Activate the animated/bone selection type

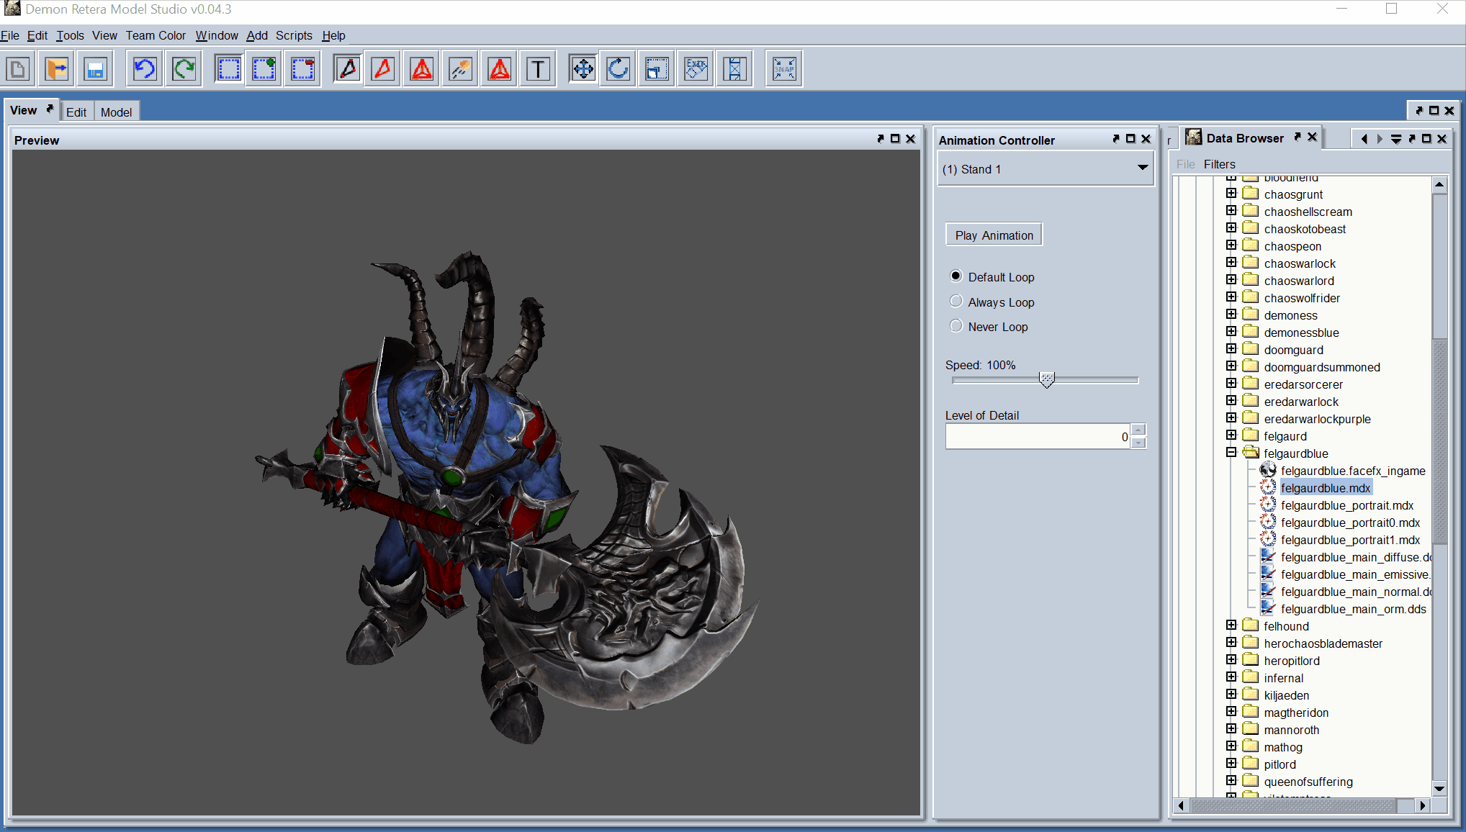[460, 69]
